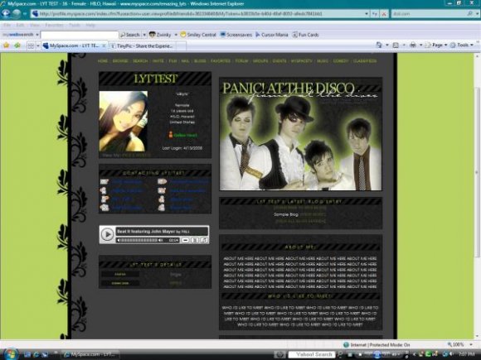Click the Refresh icon beside address bar
This screenshot has width=481, height=360.
point(375,14)
